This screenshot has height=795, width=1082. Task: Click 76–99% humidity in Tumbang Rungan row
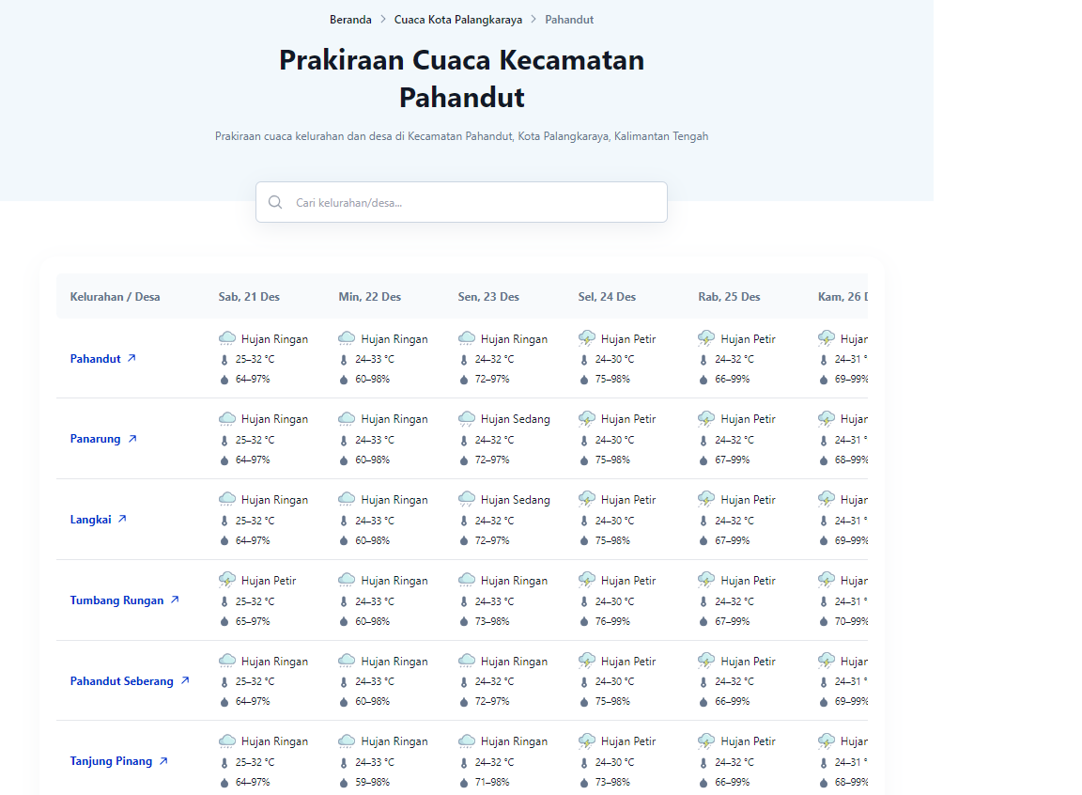click(612, 622)
